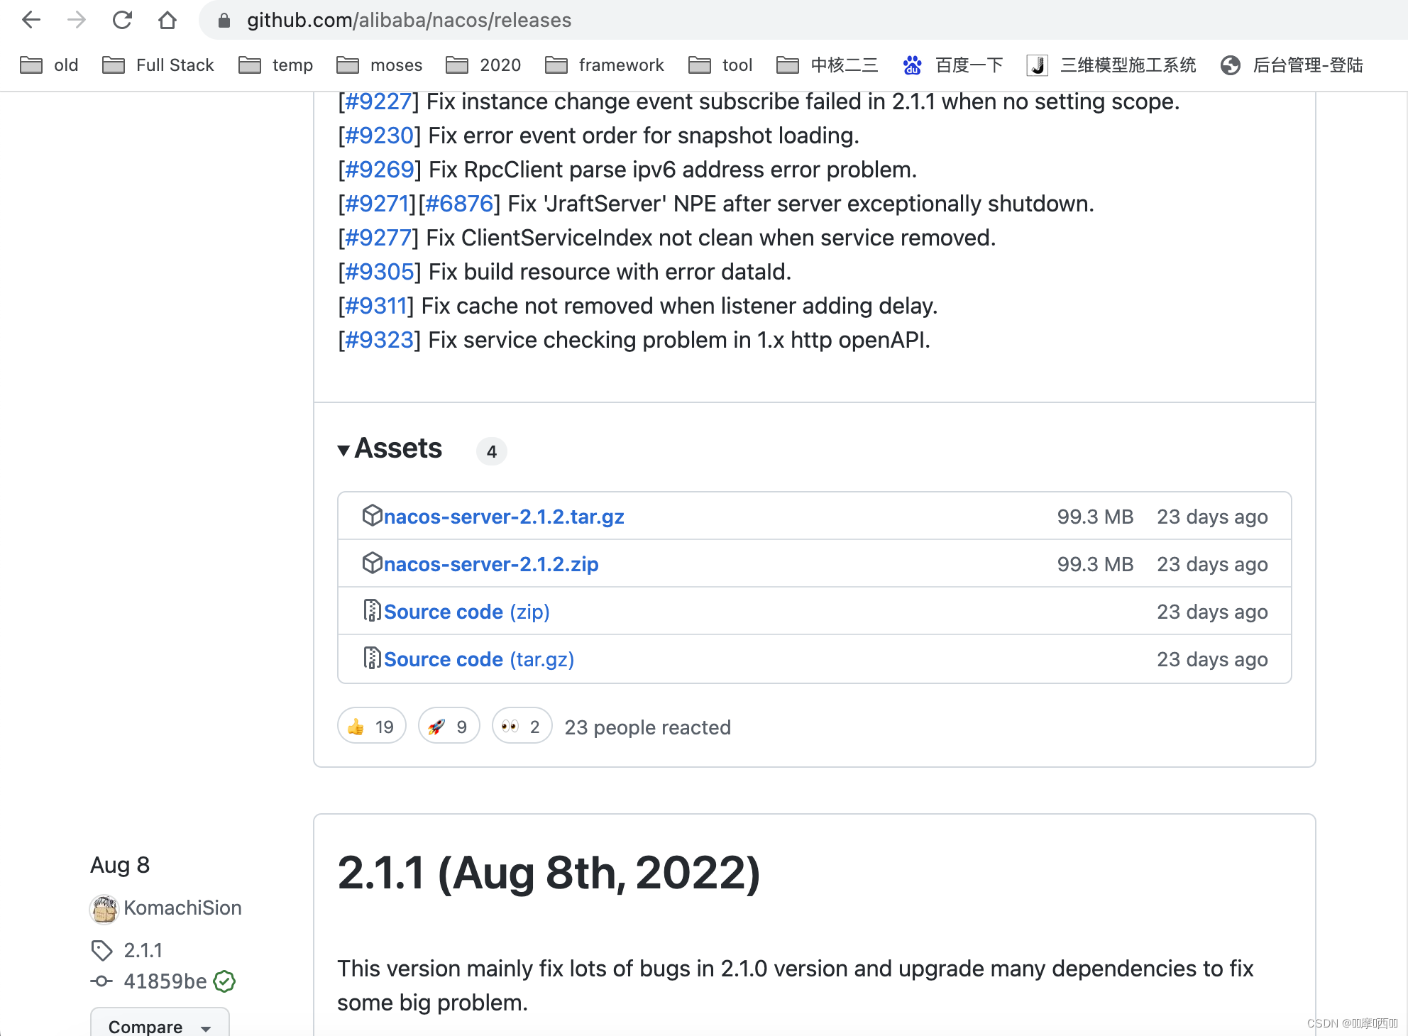Open the browser home page icon
Viewport: 1408px width, 1036px height.
167,20
